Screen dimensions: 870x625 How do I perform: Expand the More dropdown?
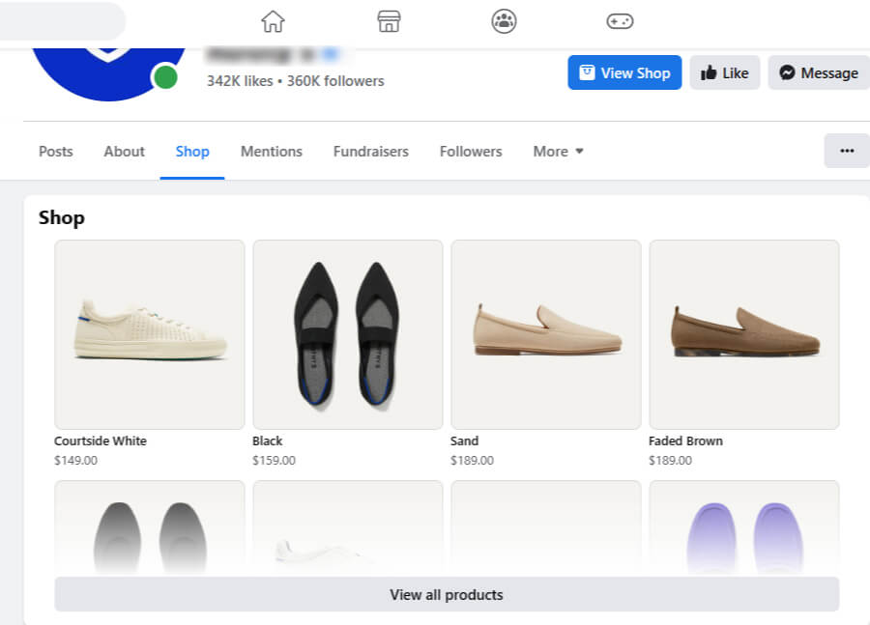(558, 152)
